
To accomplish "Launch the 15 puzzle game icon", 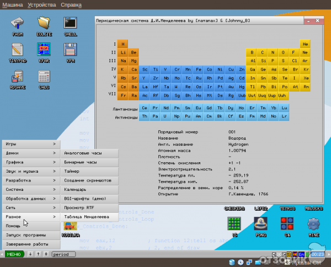I will (234, 225).
